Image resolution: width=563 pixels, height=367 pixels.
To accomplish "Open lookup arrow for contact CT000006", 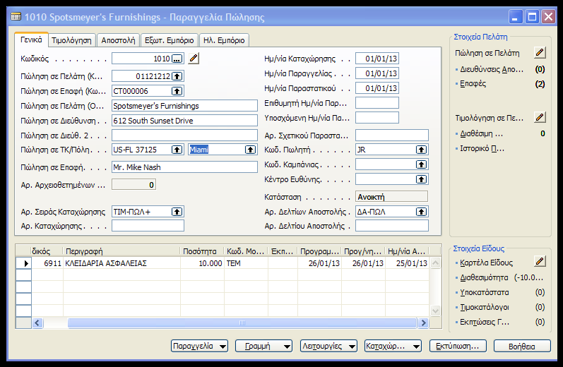I will click(177, 91).
